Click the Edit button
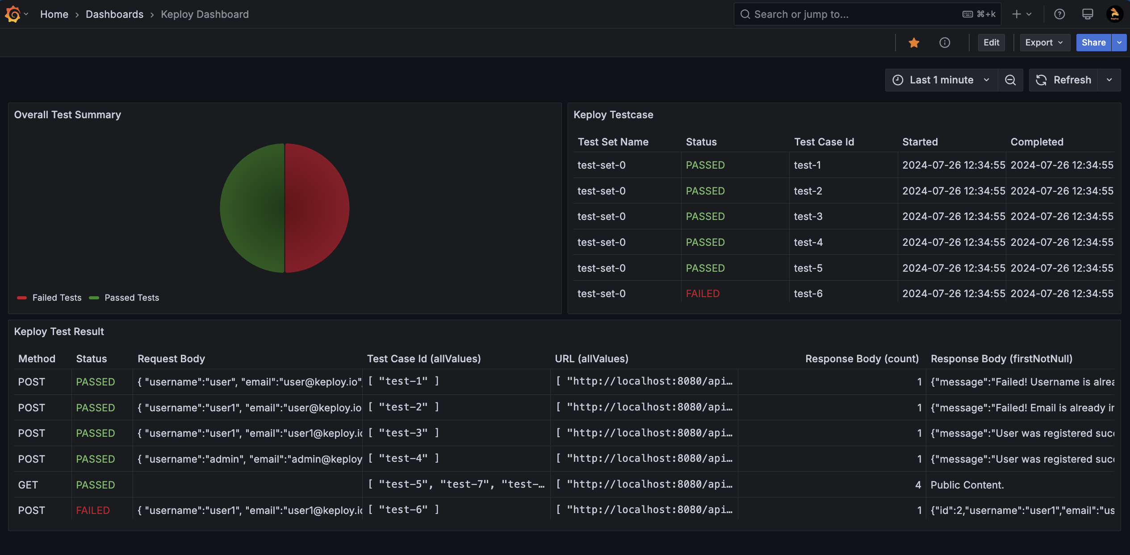The image size is (1130, 555). (992, 42)
